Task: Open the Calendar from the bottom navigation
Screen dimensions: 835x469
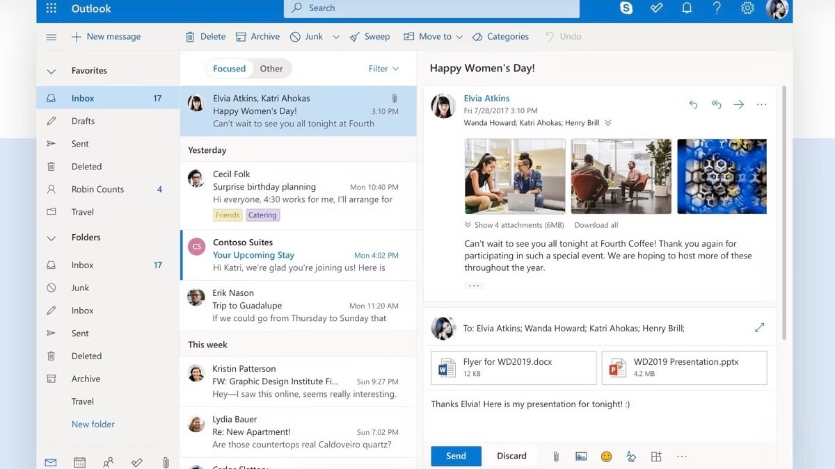Action: point(79,461)
